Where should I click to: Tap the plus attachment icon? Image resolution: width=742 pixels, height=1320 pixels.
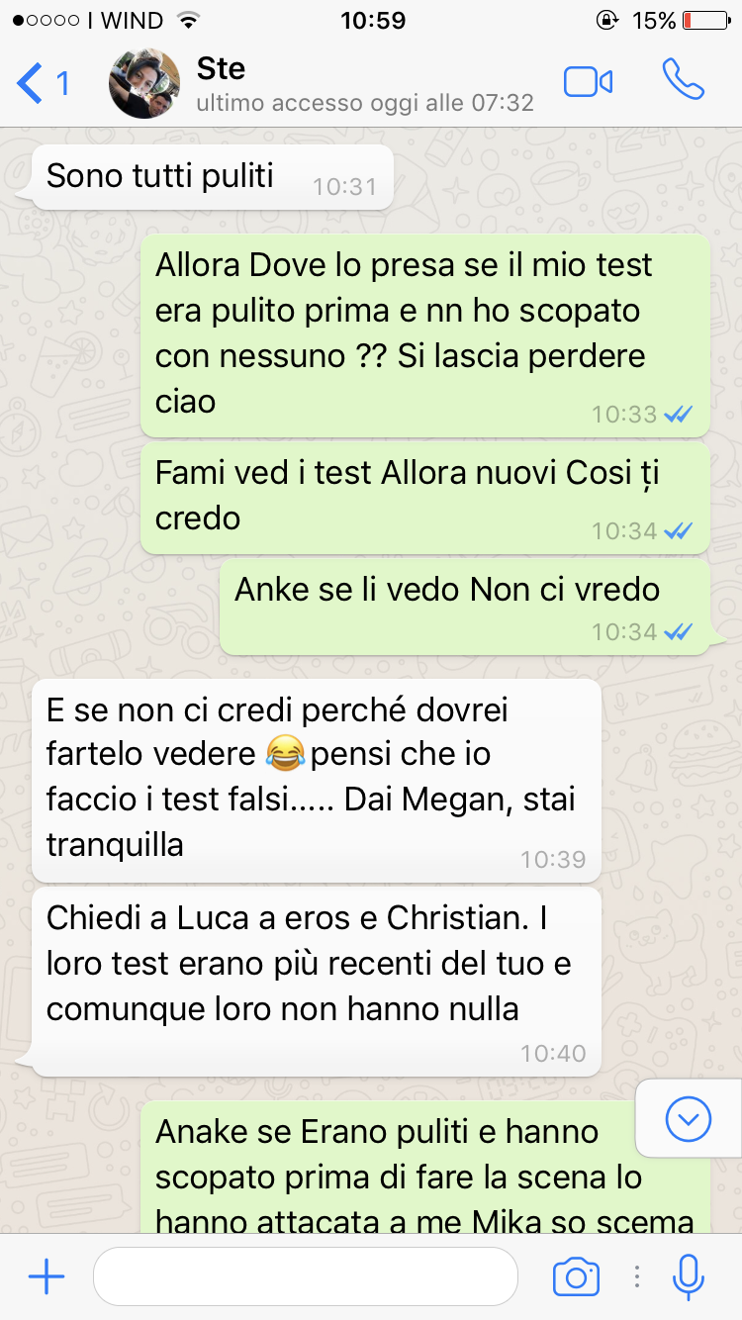(46, 1276)
